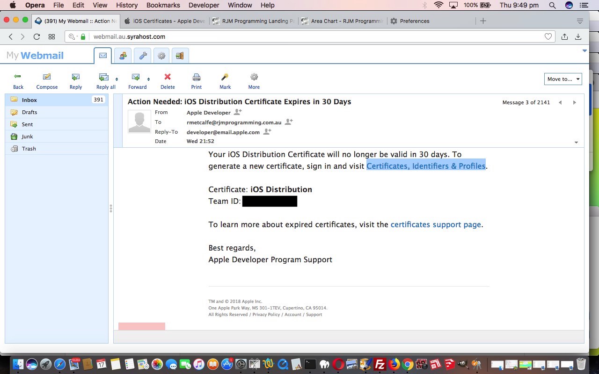Expand Reply all options arrow
Viewport: 599px width, 374px height.
117,79
